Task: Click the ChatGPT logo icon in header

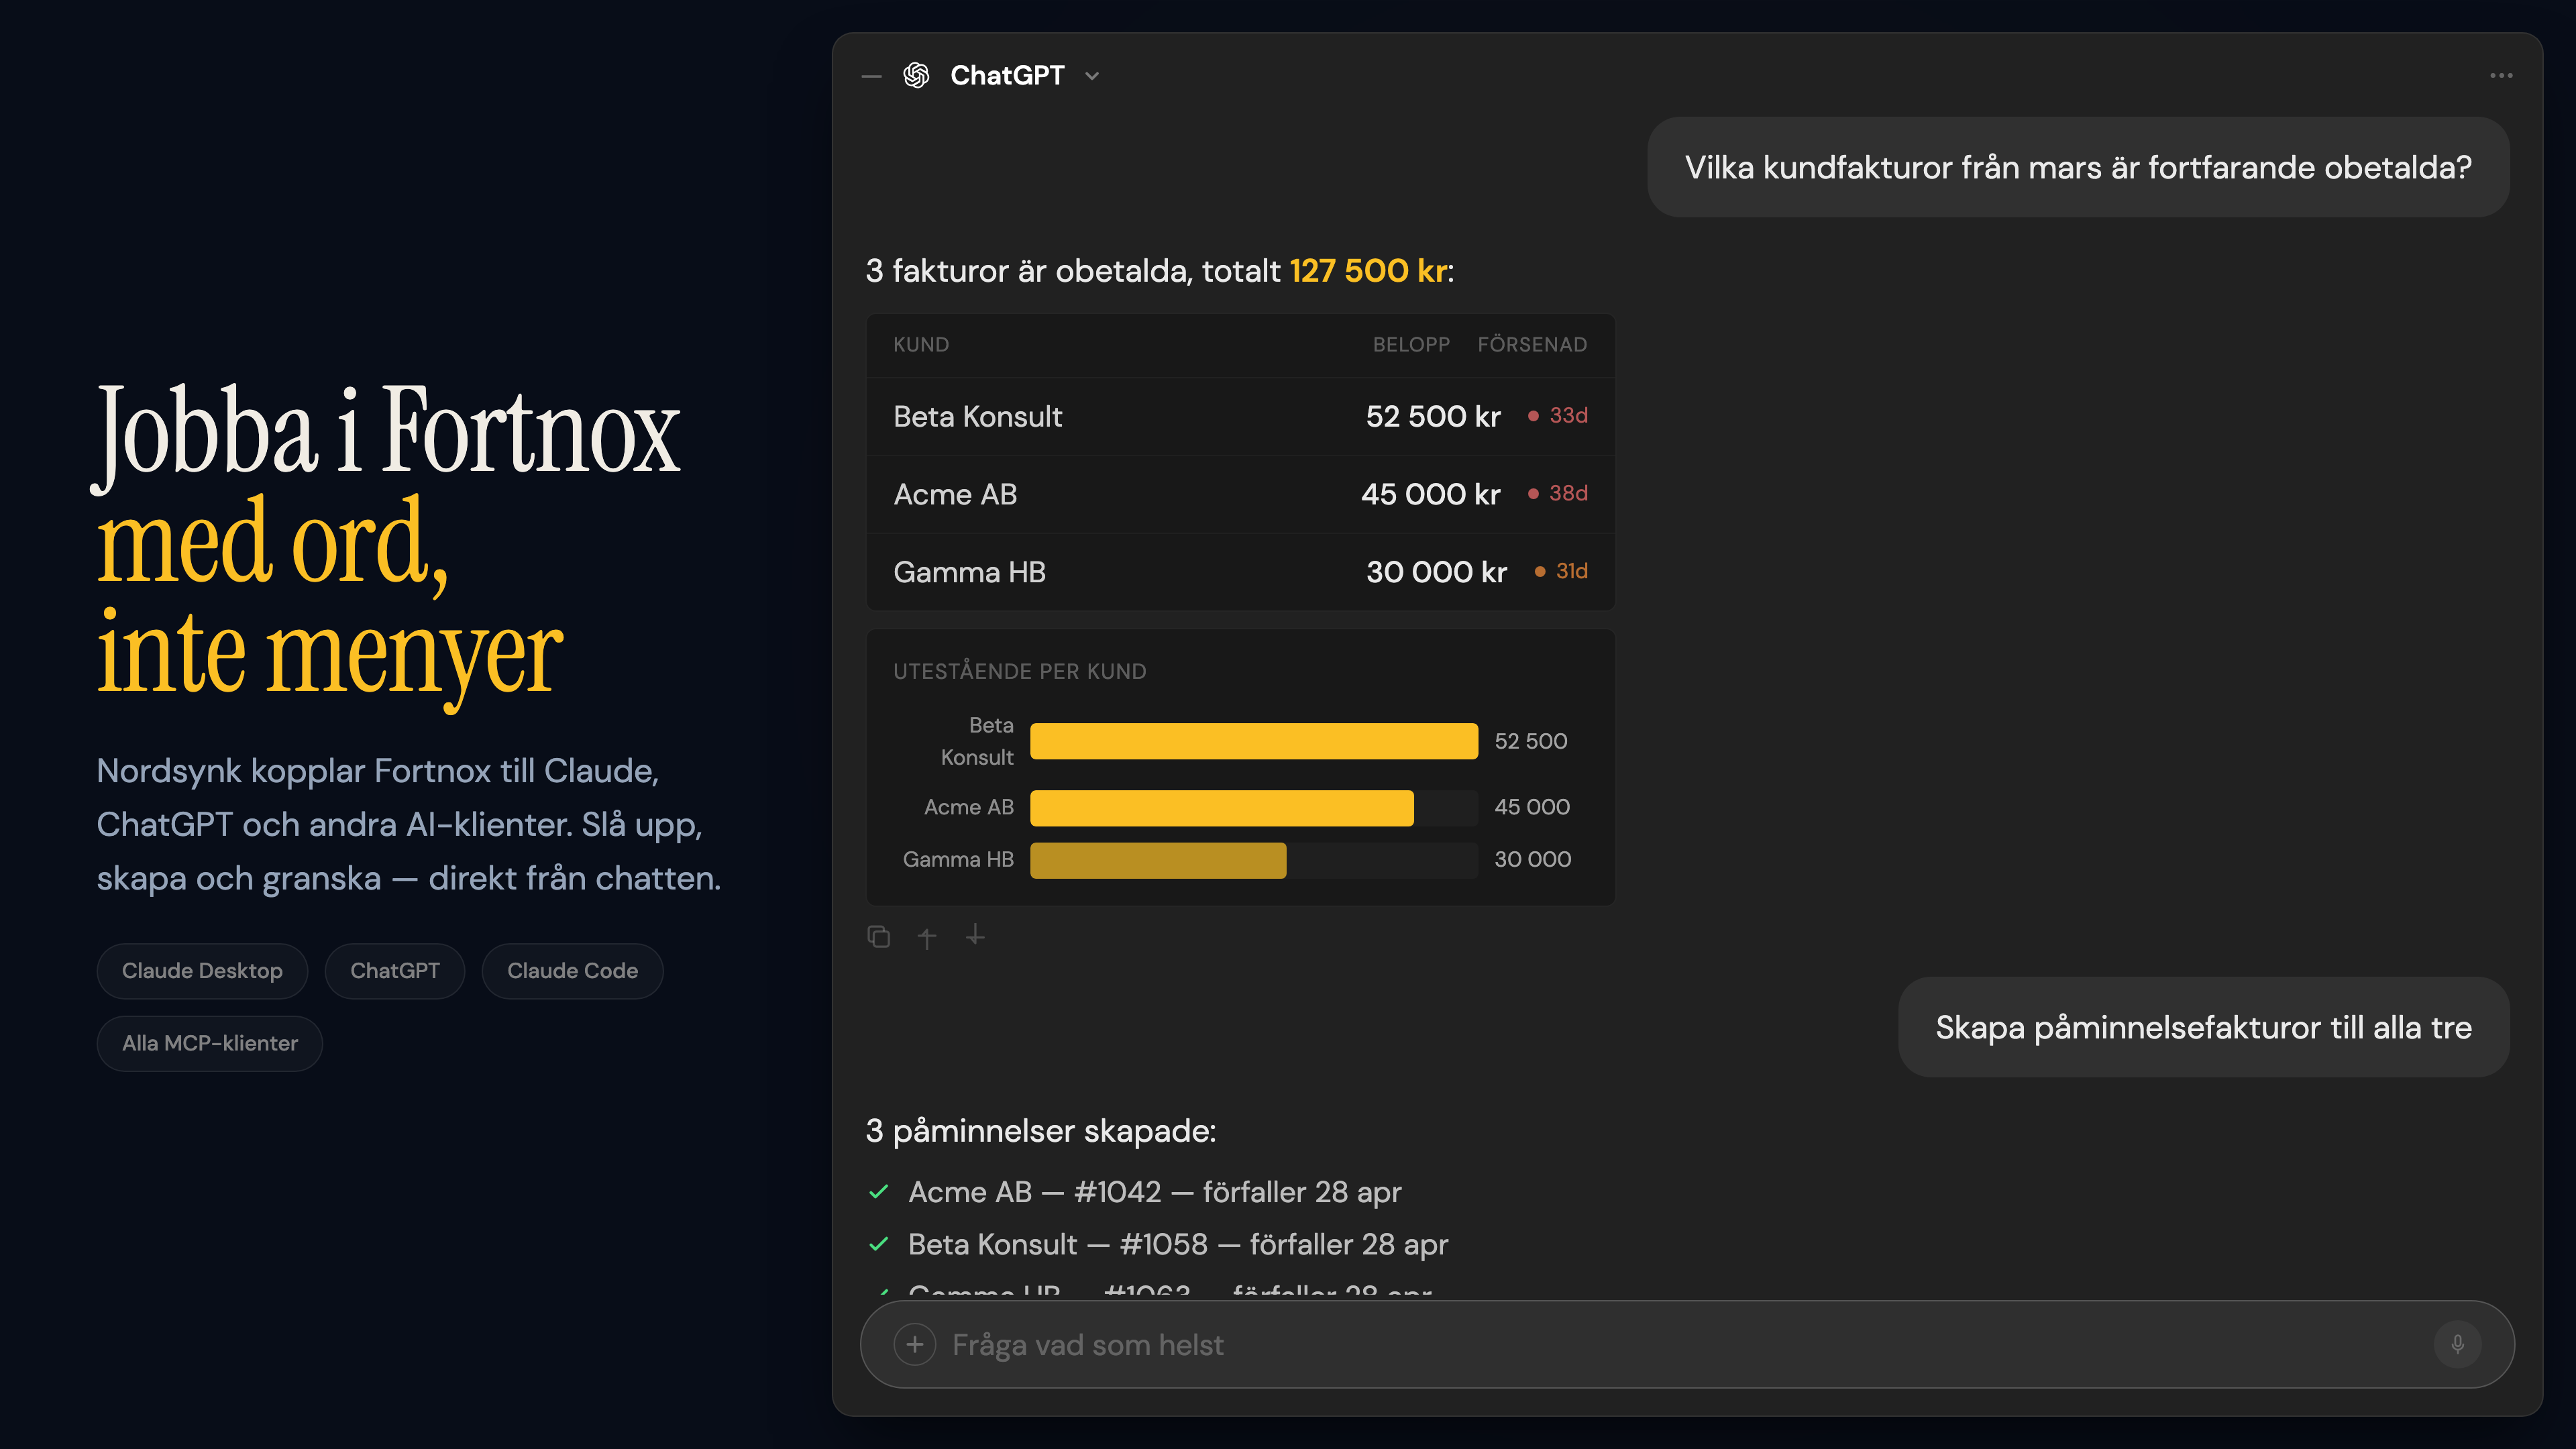Action: [x=916, y=75]
